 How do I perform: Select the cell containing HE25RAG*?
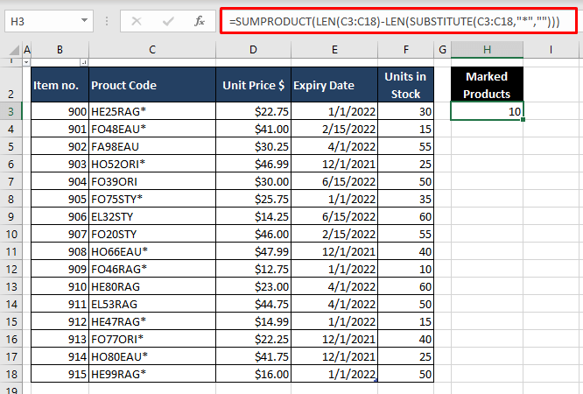[152, 111]
